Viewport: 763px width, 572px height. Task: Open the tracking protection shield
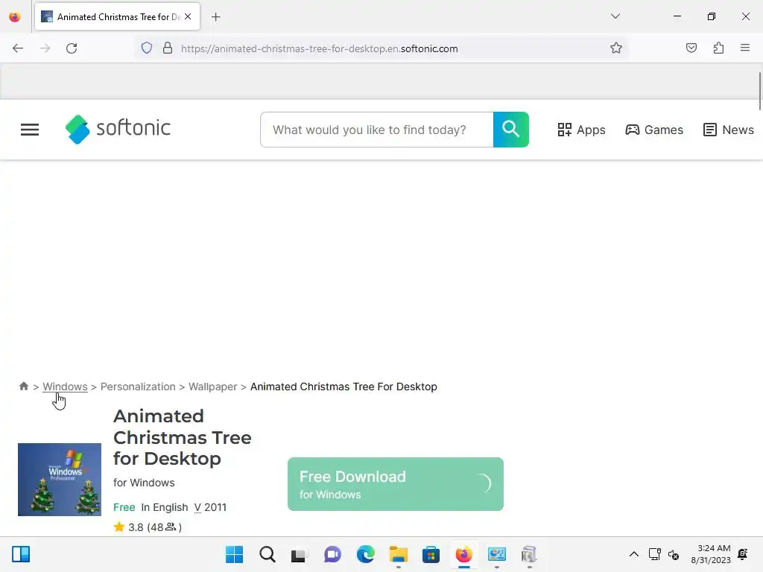tap(147, 48)
